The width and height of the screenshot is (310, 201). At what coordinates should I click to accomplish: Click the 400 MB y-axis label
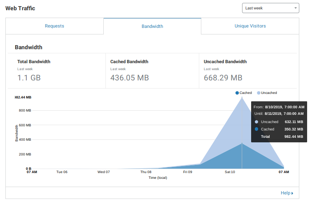click(25, 139)
